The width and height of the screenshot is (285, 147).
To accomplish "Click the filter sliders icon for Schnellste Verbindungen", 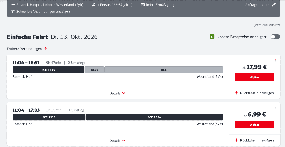I will (13, 11).
